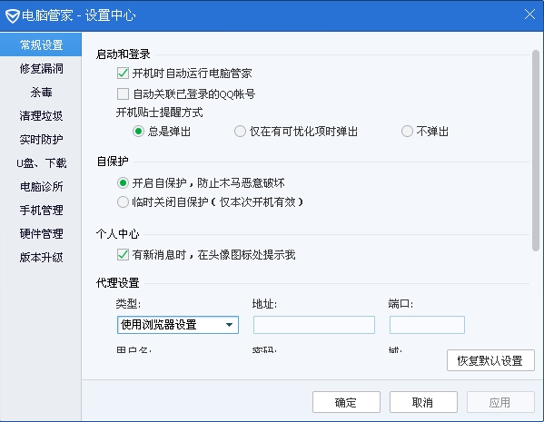The image size is (544, 422).
Task: Uncheck 开机时自动运行电脑管家 checkbox
Action: [x=123, y=74]
